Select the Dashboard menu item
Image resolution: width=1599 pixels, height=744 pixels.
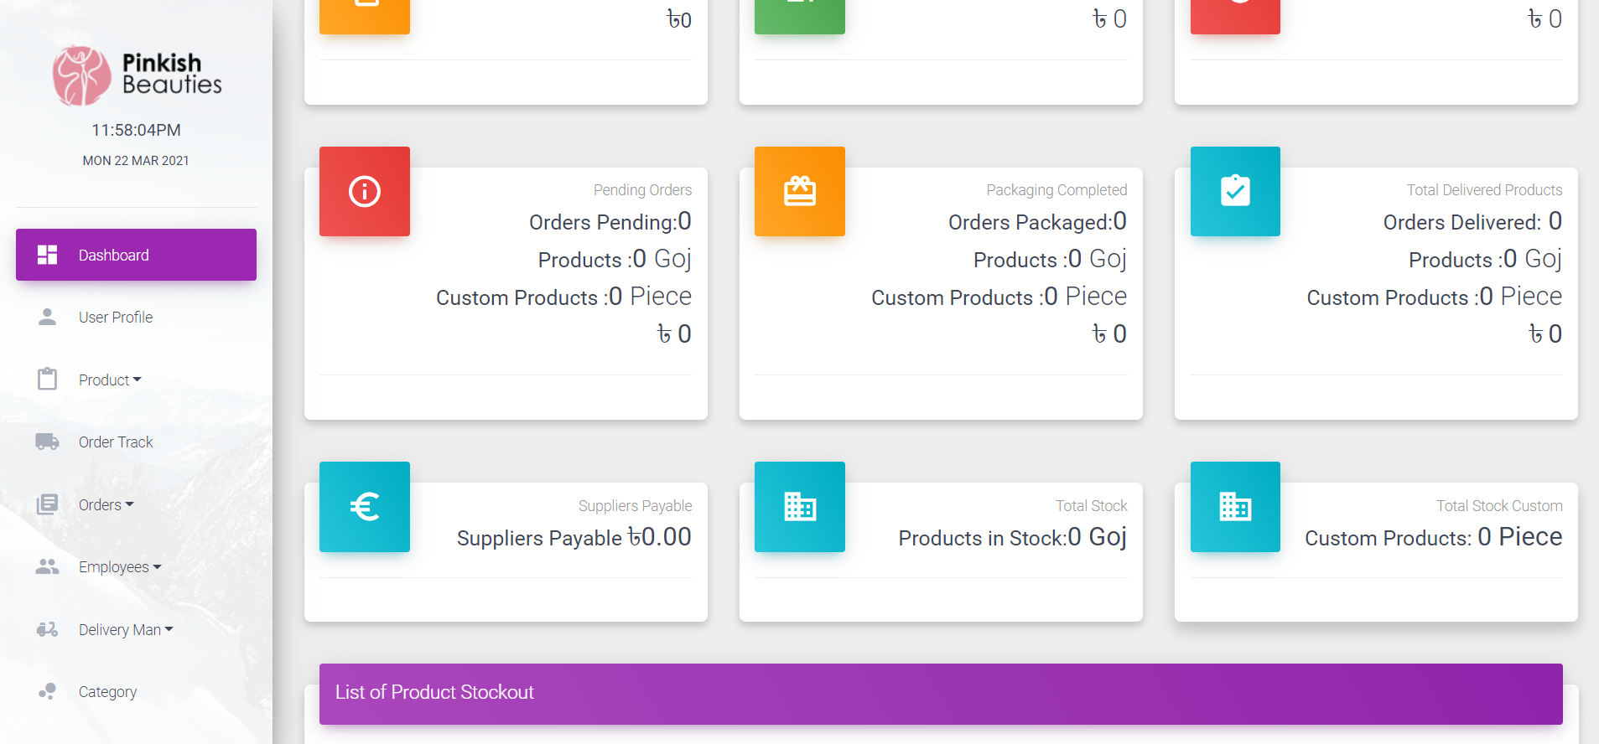136,255
